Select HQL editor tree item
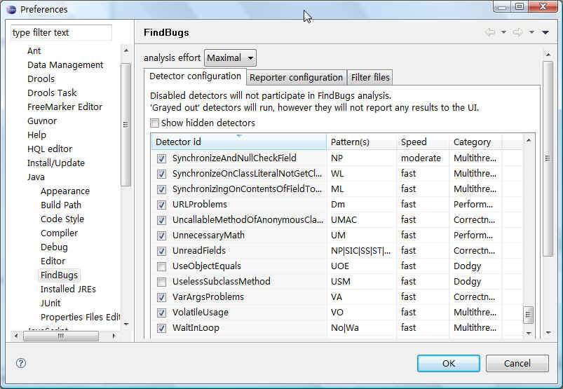563x389 pixels. (x=50, y=149)
